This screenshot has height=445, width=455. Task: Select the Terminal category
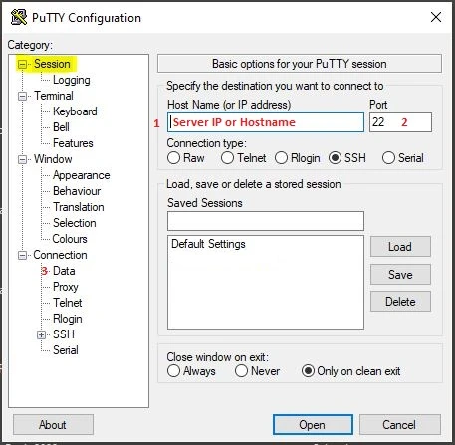click(x=54, y=96)
